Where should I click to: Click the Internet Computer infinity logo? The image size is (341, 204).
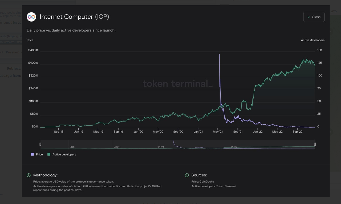[x=31, y=17]
